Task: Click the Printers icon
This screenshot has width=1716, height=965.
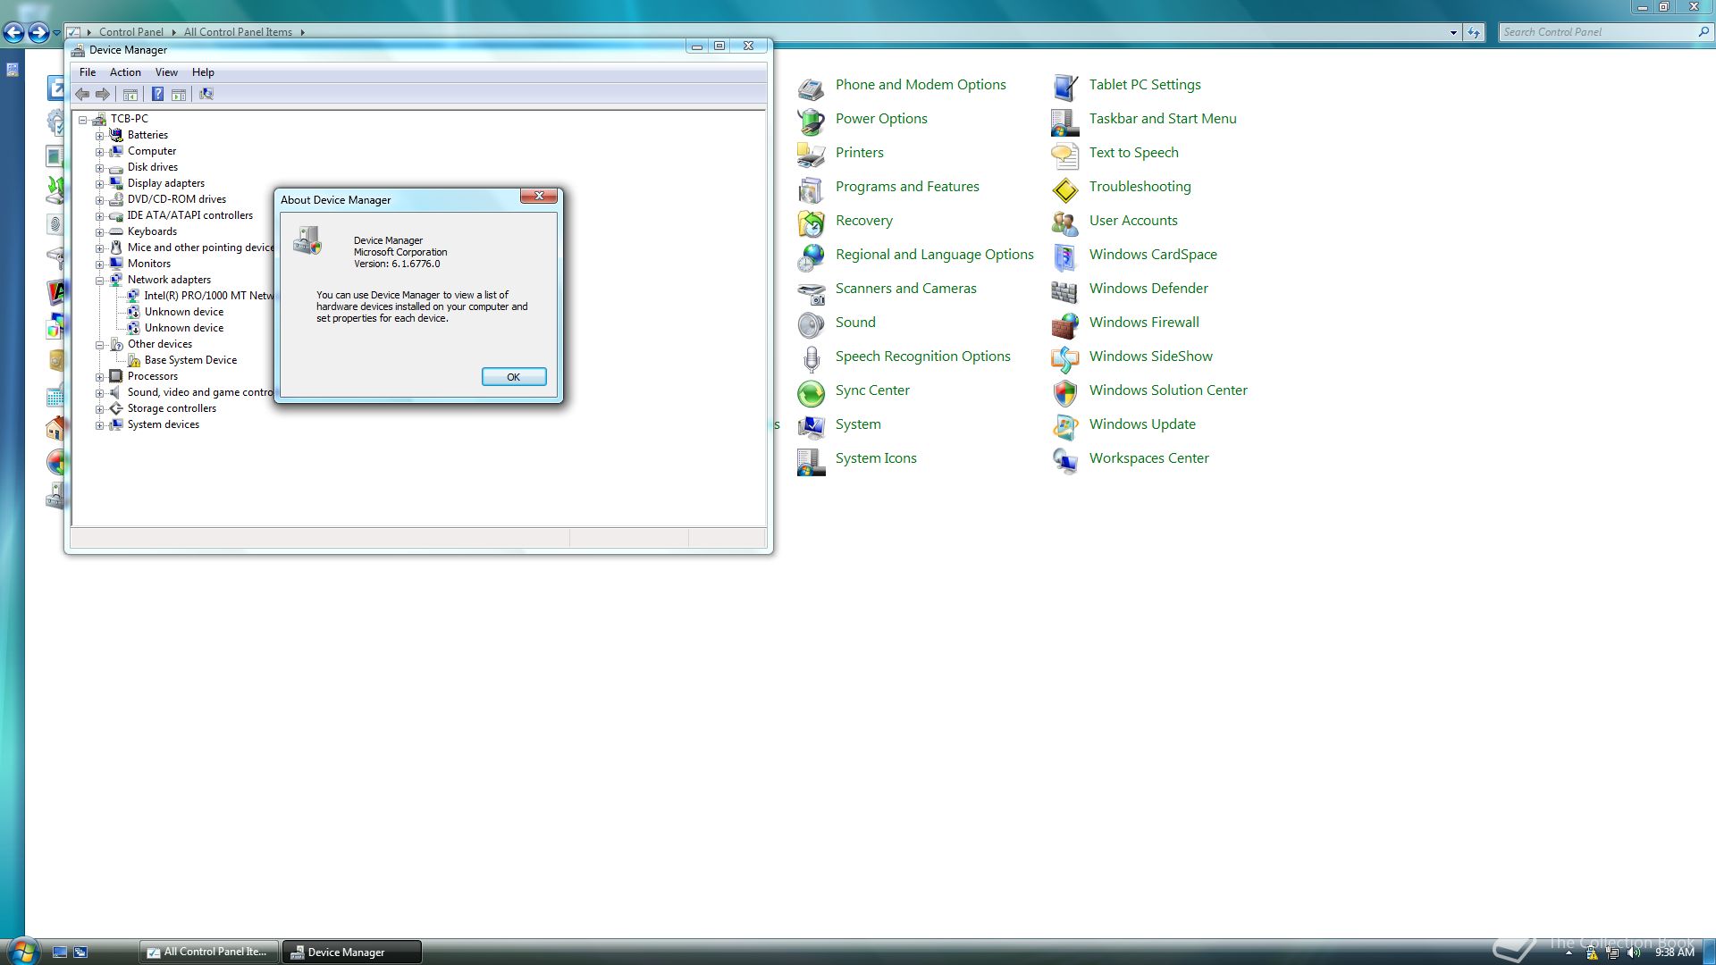Action: (811, 155)
